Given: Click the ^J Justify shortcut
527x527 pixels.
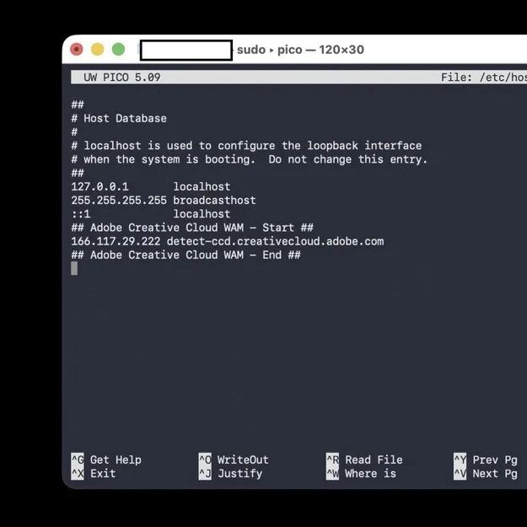Looking at the screenshot, I should tap(230, 474).
